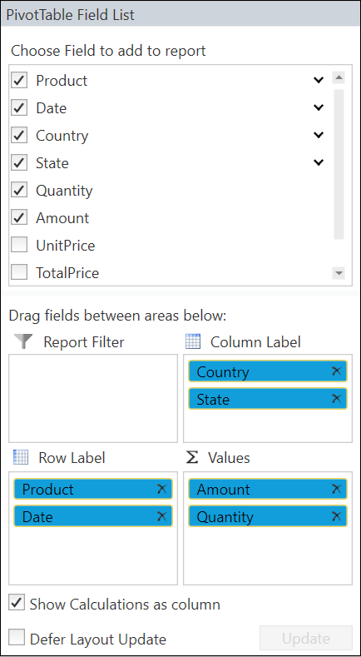Click the TotalPrice field name

point(67,273)
